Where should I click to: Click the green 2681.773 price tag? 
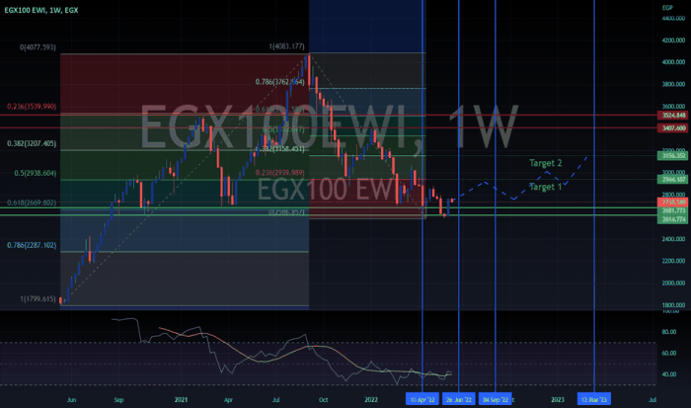(x=672, y=210)
